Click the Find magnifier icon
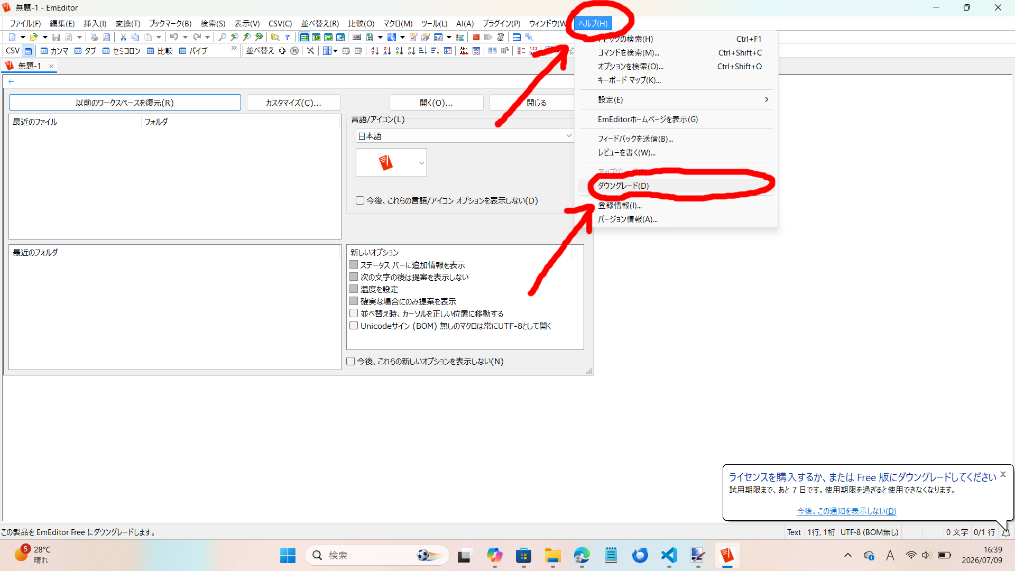This screenshot has width=1015, height=571. pyautogui.click(x=223, y=37)
